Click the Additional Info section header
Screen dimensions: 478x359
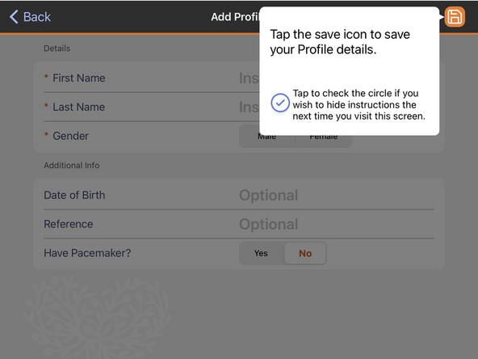pos(72,166)
